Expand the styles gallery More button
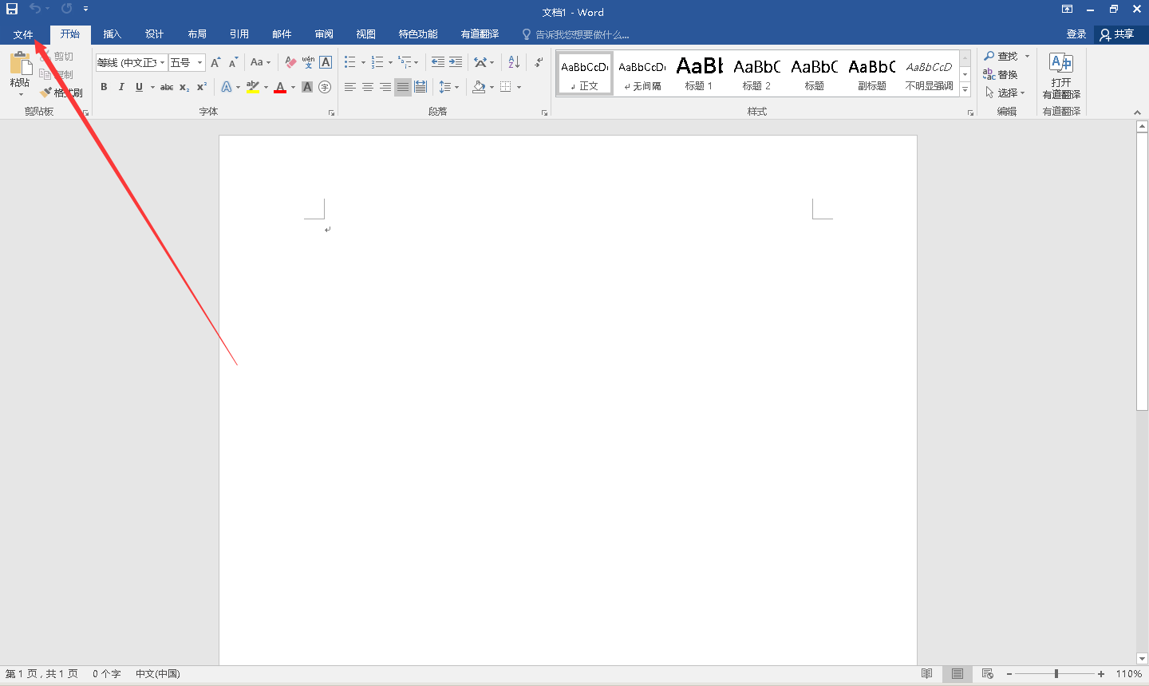Image resolution: width=1149 pixels, height=686 pixels. (965, 90)
